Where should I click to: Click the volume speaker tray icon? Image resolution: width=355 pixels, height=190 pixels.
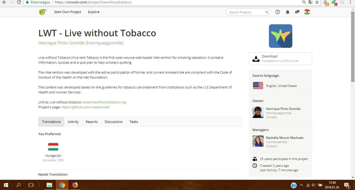tap(314, 185)
